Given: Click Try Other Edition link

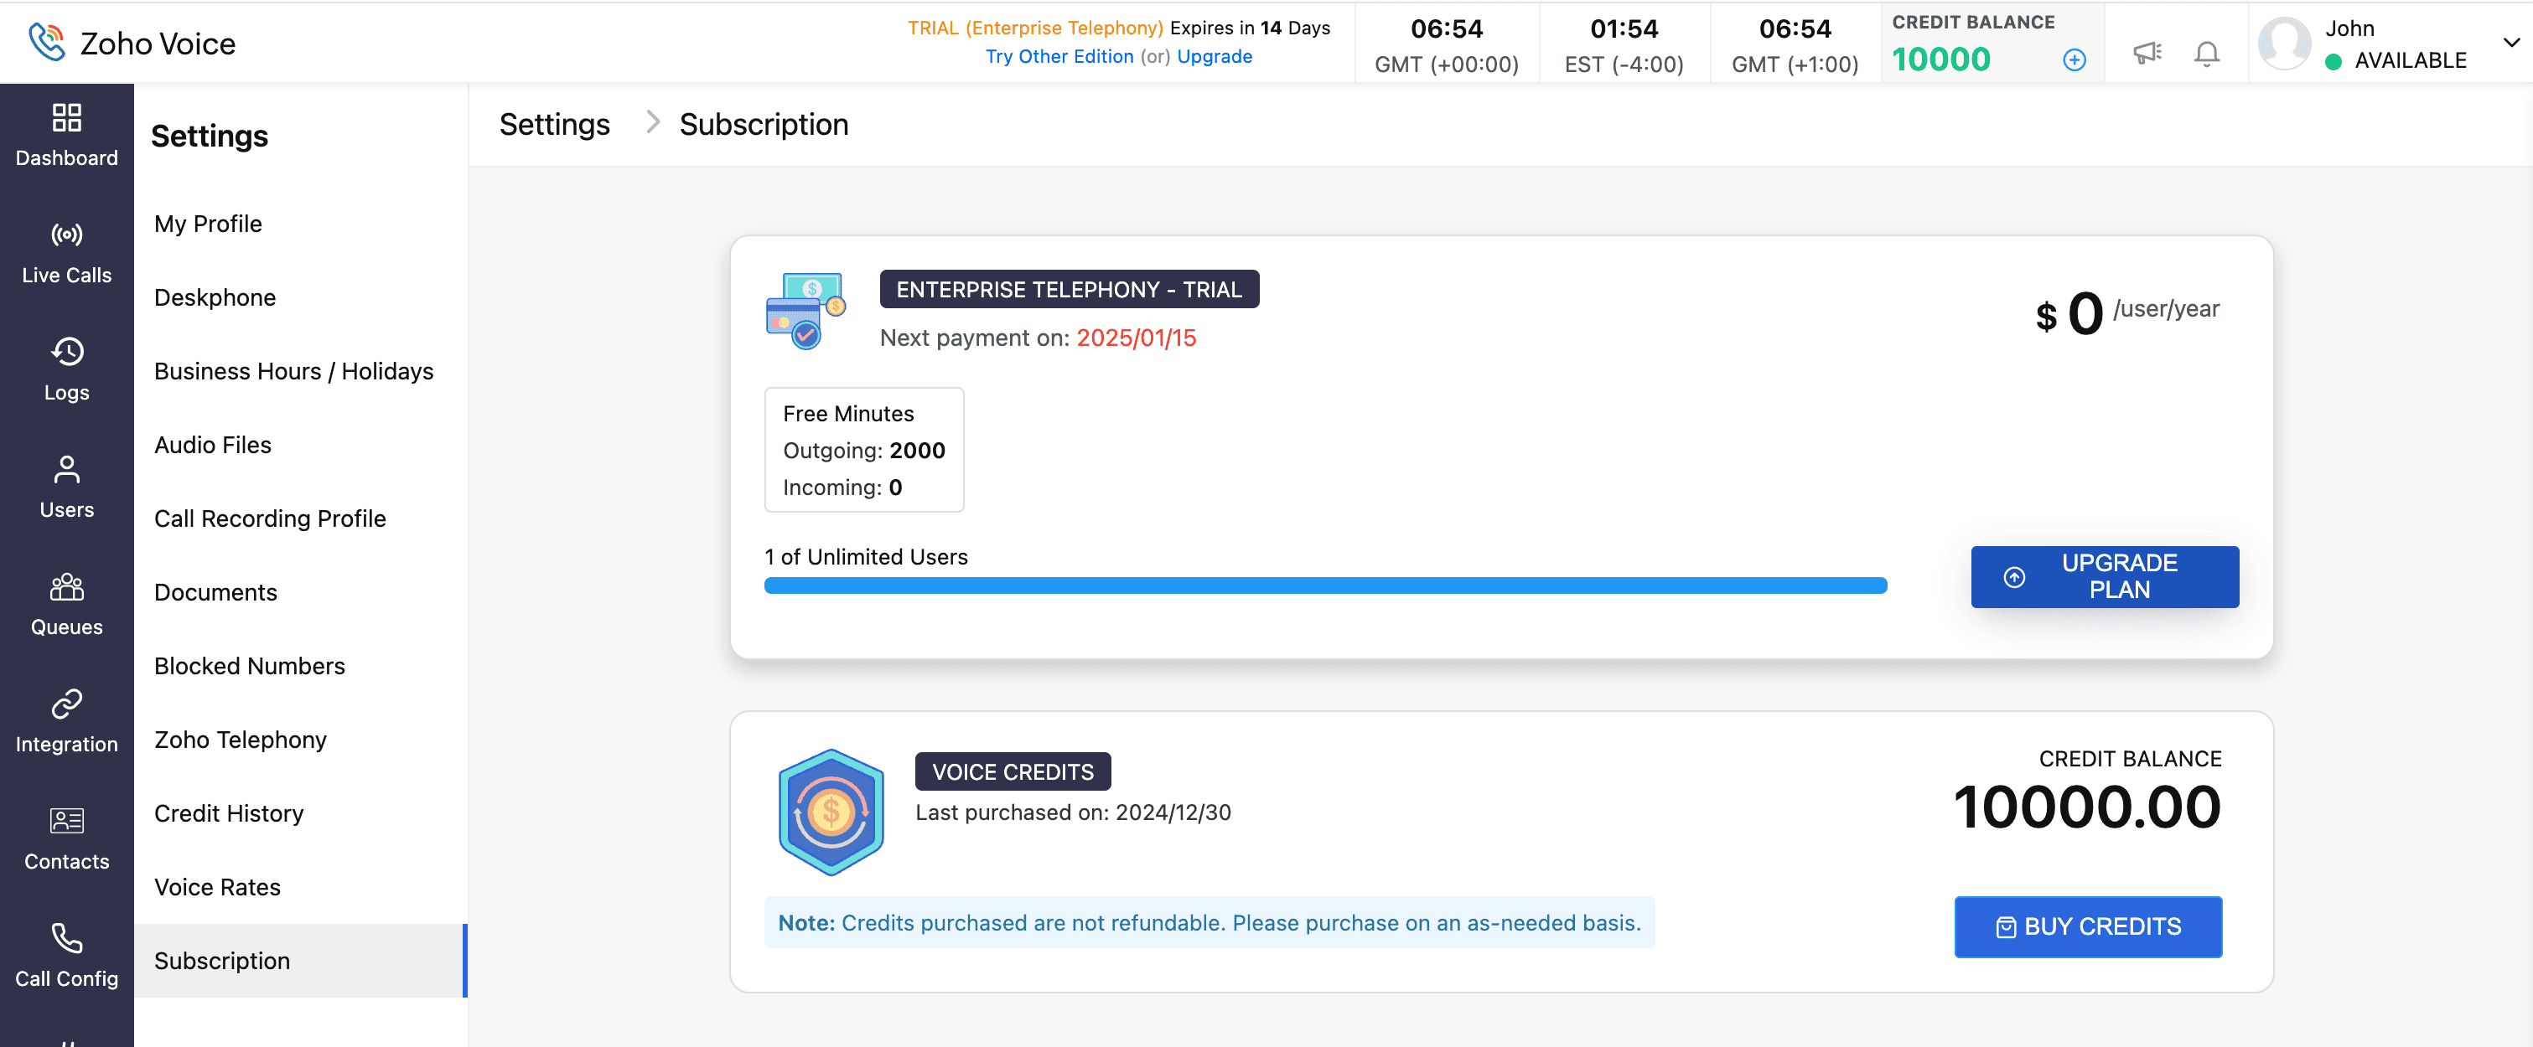Looking at the screenshot, I should (x=1059, y=57).
